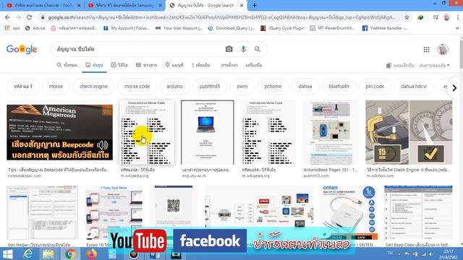Click the Google search input field

pyautogui.click(x=139, y=49)
